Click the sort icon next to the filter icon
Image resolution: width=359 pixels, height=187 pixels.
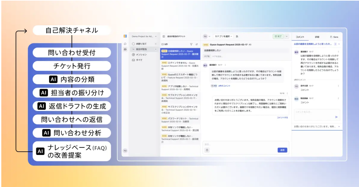tap(197, 44)
